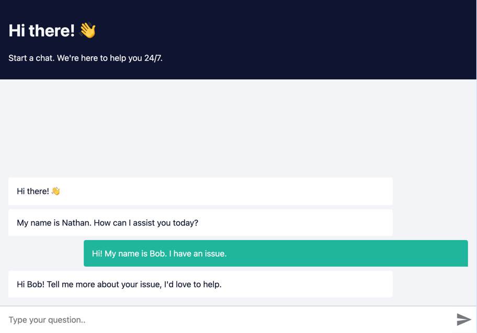Select the first "Hi there!" chat bubble text
Image resolution: width=477 pixels, height=333 pixels.
tap(33, 192)
